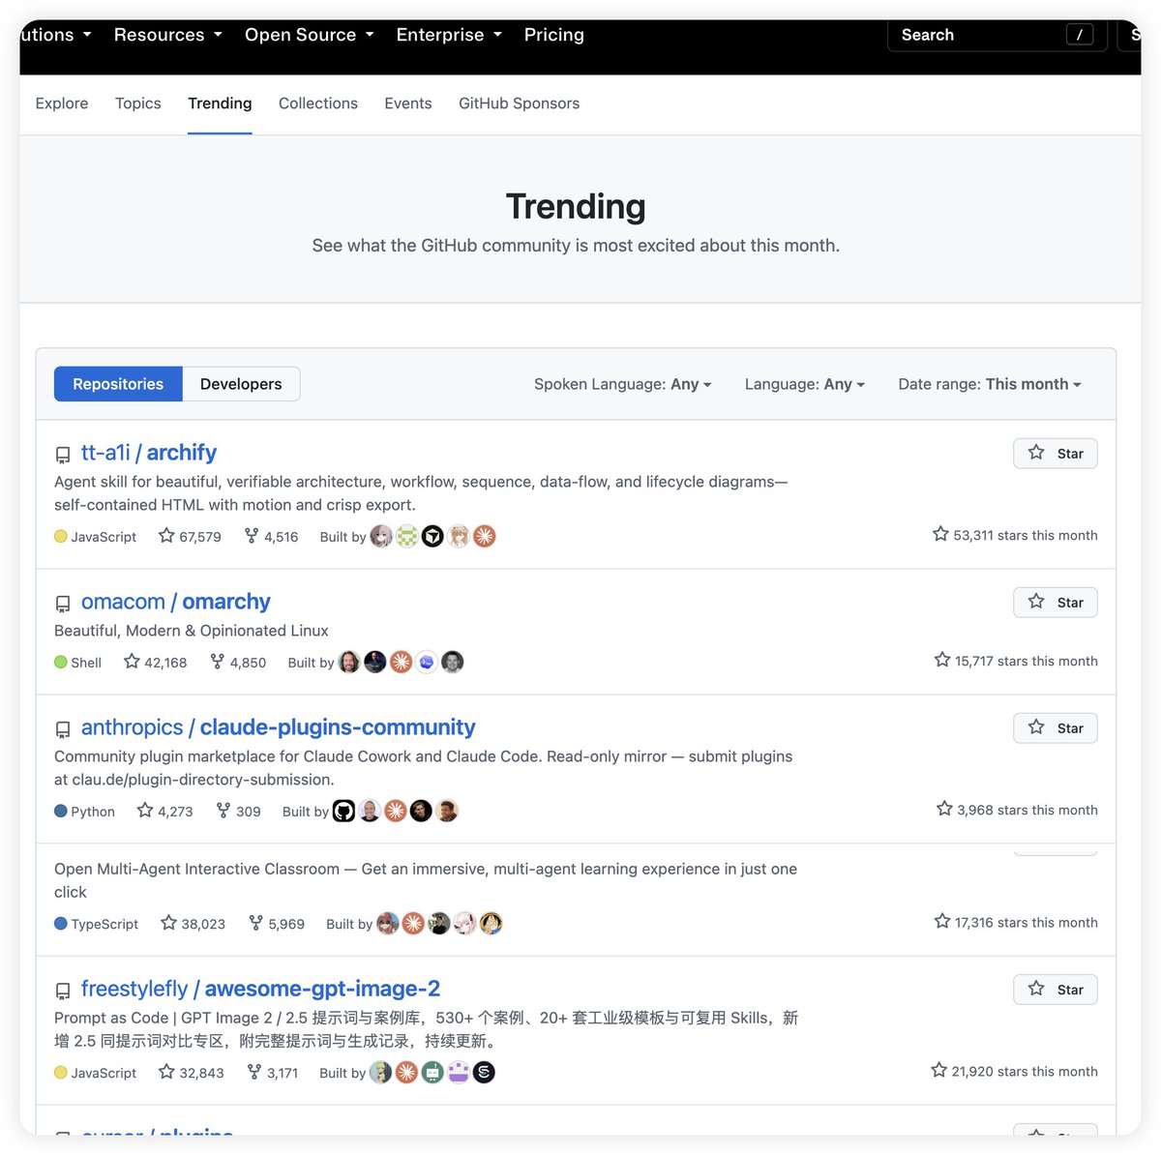1161x1155 pixels.
Task: Click first contributor avatar of omarchy
Action: coord(349,662)
